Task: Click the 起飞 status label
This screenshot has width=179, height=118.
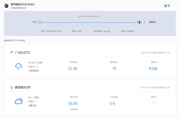Action: pyautogui.click(x=167, y=6)
